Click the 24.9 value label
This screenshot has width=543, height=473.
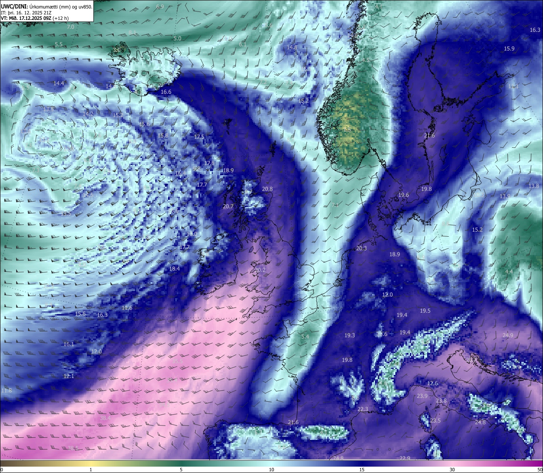508,336
